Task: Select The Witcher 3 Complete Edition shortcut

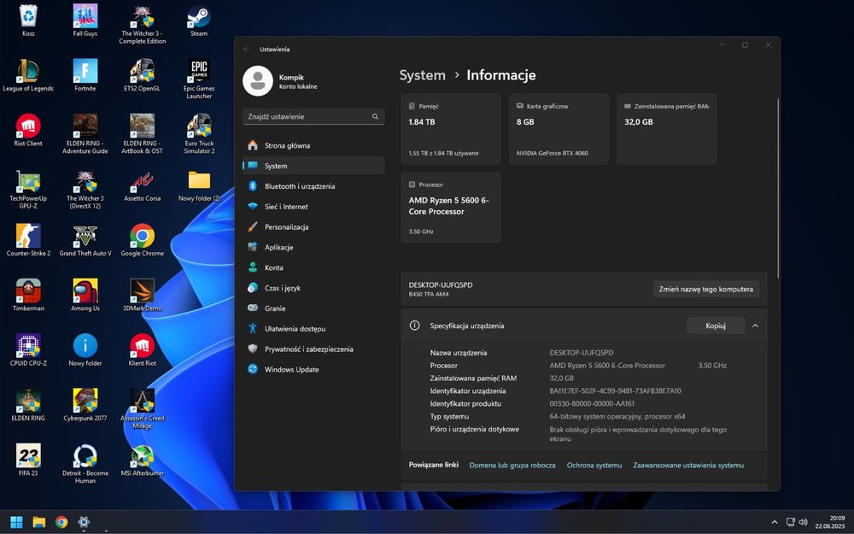Action: pyautogui.click(x=142, y=24)
